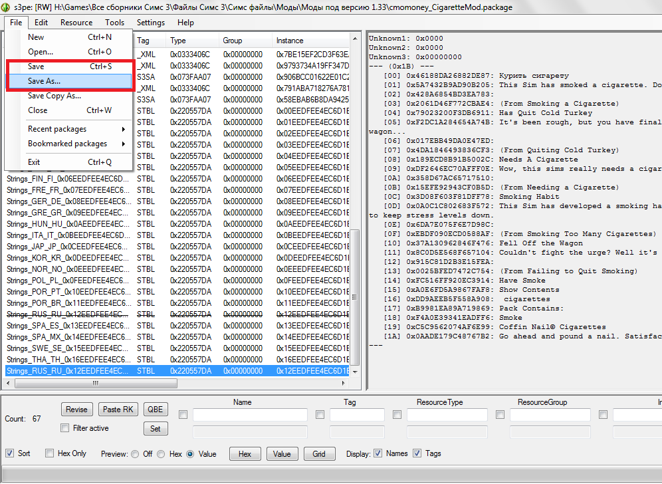The width and height of the screenshot is (662, 484).
Task: Click the Grid button
Action: click(319, 454)
